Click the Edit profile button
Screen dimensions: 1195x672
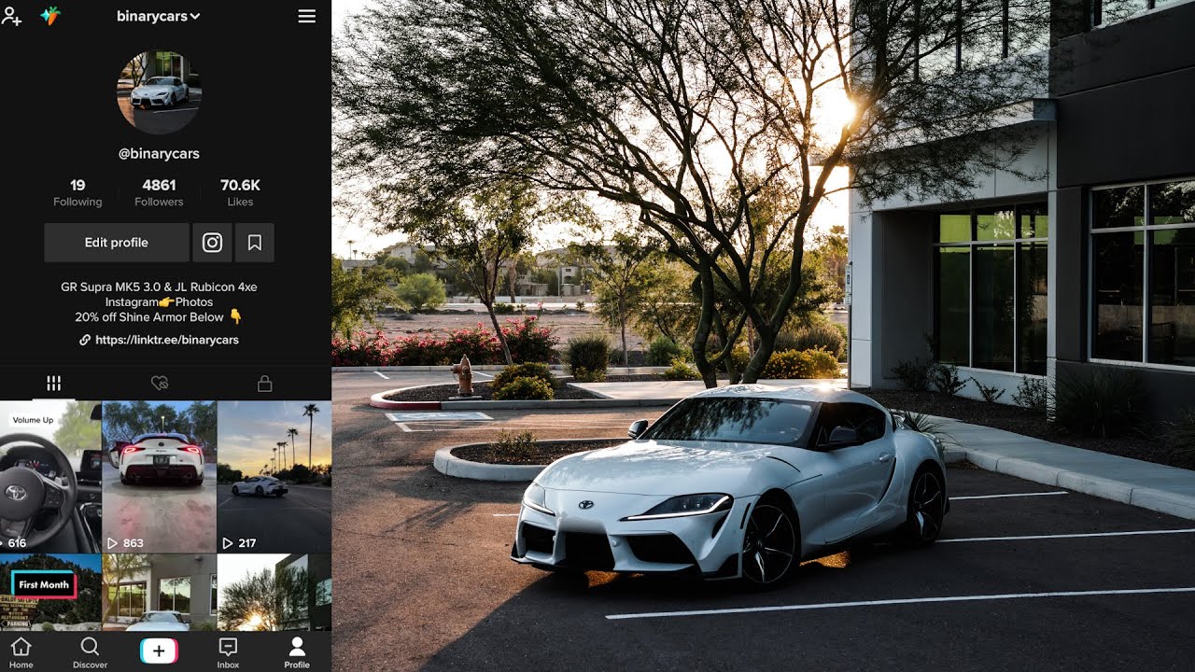coord(117,243)
